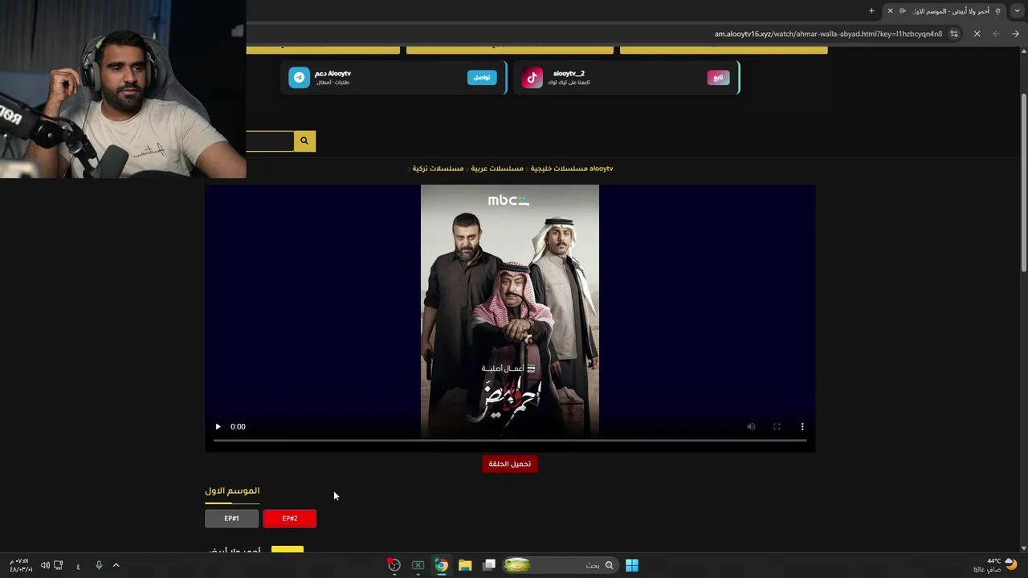Open the volume control in system tray
The height and width of the screenshot is (578, 1028).
pyautogui.click(x=45, y=565)
